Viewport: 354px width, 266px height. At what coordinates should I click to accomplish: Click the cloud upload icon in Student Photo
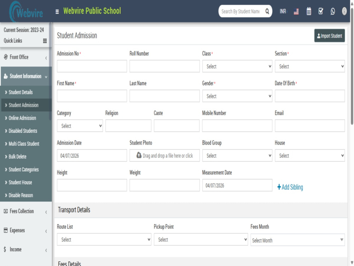(139, 155)
